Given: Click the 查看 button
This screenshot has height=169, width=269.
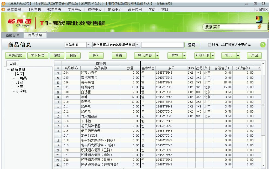Looking at the screenshot, I should tap(119, 55).
